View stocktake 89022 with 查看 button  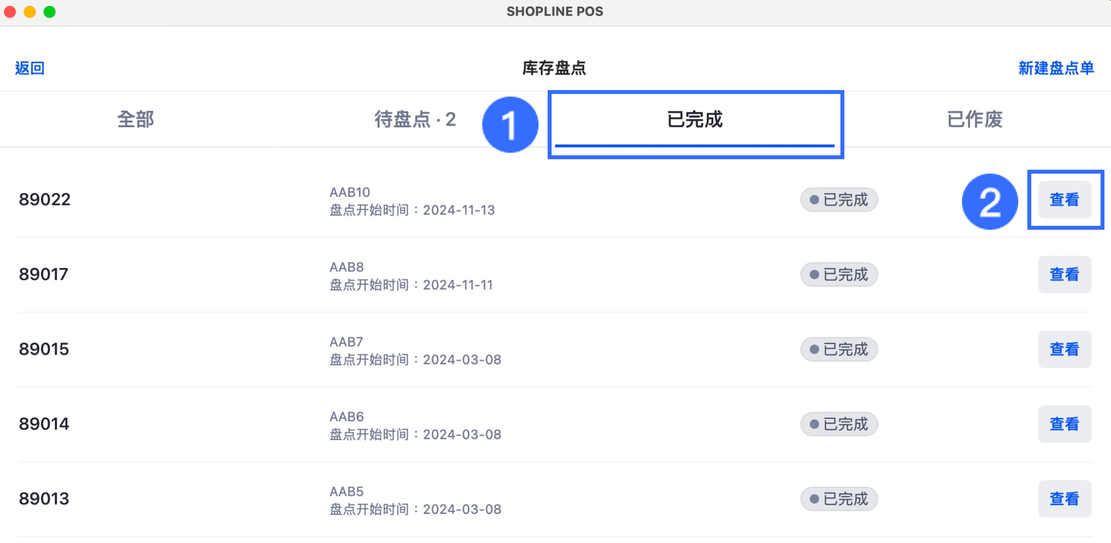point(1065,200)
